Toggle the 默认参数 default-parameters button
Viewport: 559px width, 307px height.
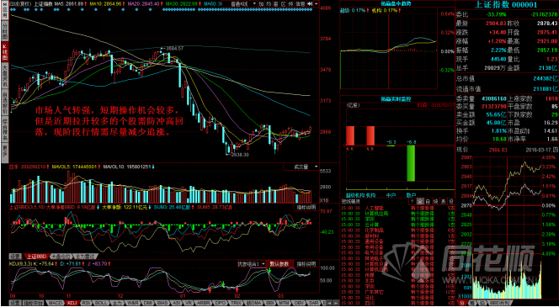(x=279, y=264)
